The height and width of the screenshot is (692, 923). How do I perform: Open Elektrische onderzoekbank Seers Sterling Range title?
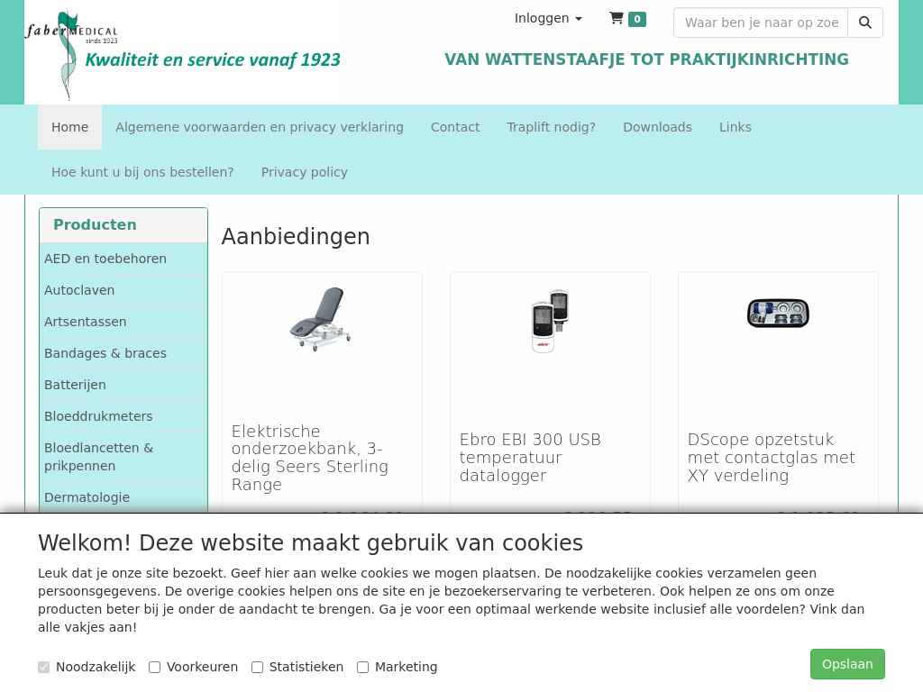point(310,458)
